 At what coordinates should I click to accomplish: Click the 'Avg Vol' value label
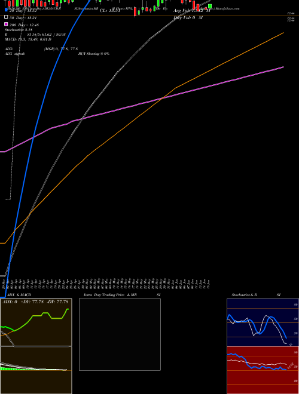pos(191,11)
